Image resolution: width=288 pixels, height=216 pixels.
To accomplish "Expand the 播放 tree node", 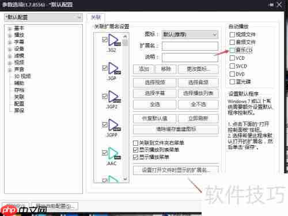I will (10, 36).
